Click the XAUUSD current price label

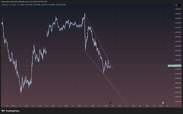coord(175,66)
